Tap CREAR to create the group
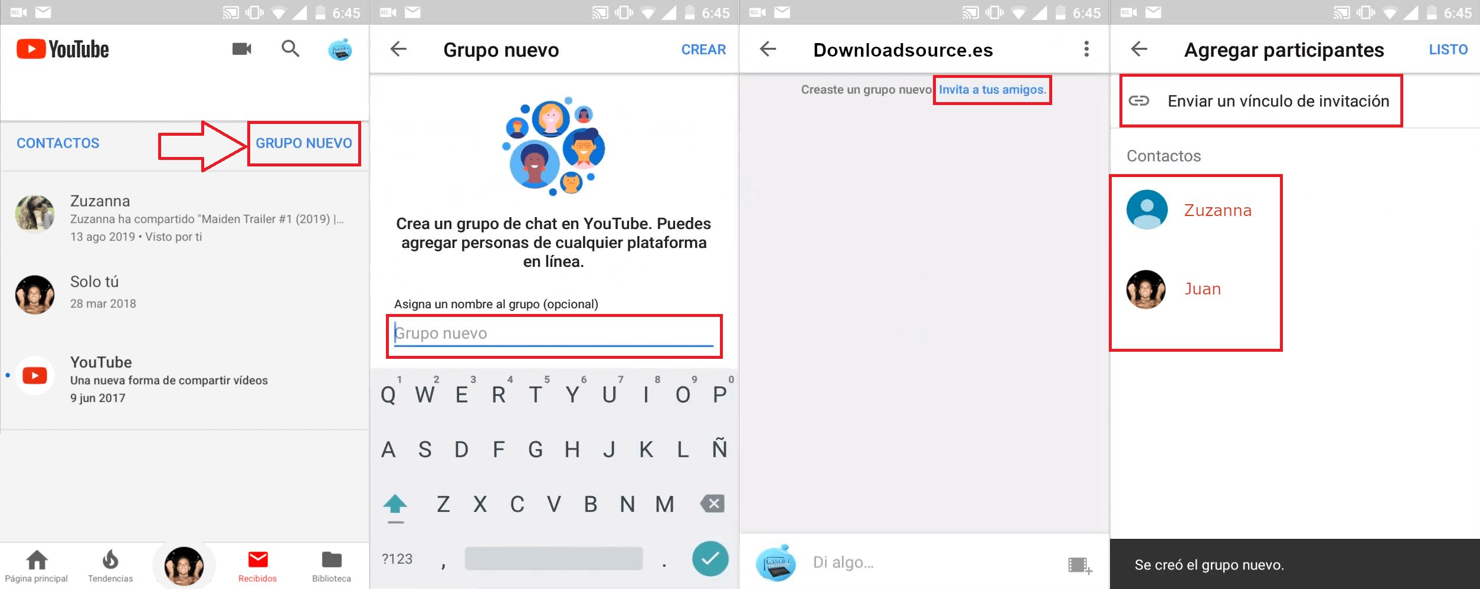The height and width of the screenshot is (589, 1480). (x=703, y=50)
